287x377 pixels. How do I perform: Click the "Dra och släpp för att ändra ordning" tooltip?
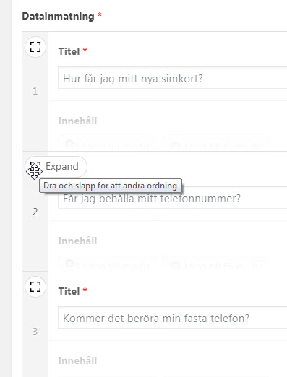tap(111, 186)
